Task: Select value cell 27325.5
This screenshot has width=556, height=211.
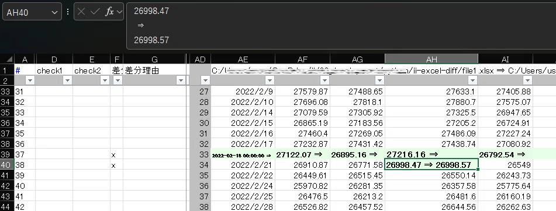Action: [431, 112]
